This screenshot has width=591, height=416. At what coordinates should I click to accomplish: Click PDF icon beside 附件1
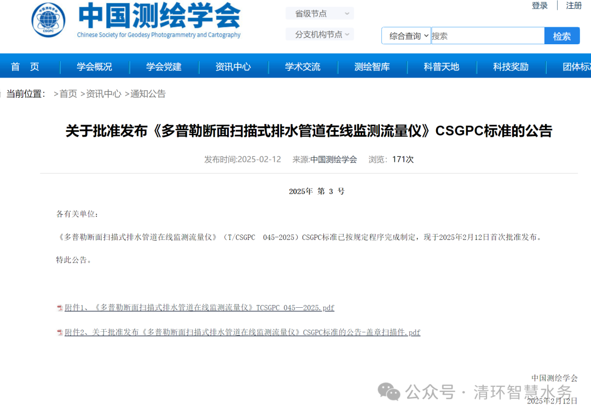(x=60, y=308)
